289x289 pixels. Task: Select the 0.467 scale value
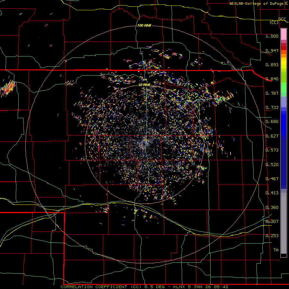pos(272,179)
